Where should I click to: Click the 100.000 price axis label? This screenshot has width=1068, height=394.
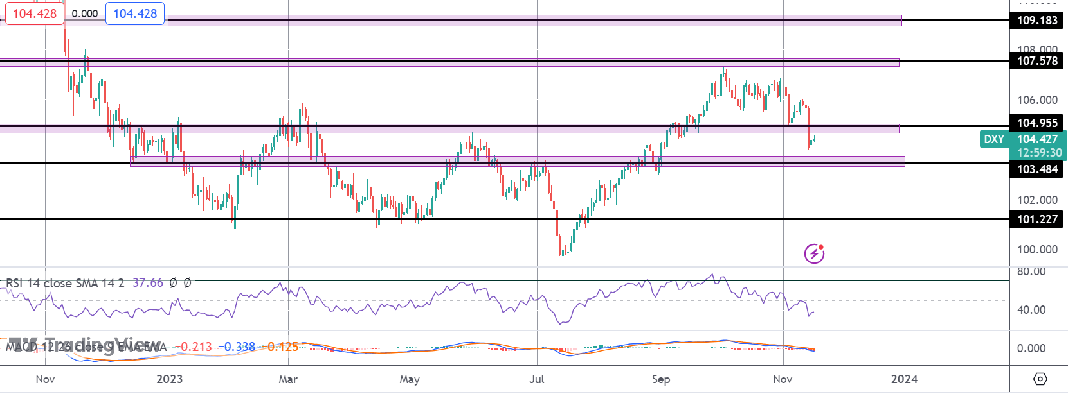(x=1037, y=250)
